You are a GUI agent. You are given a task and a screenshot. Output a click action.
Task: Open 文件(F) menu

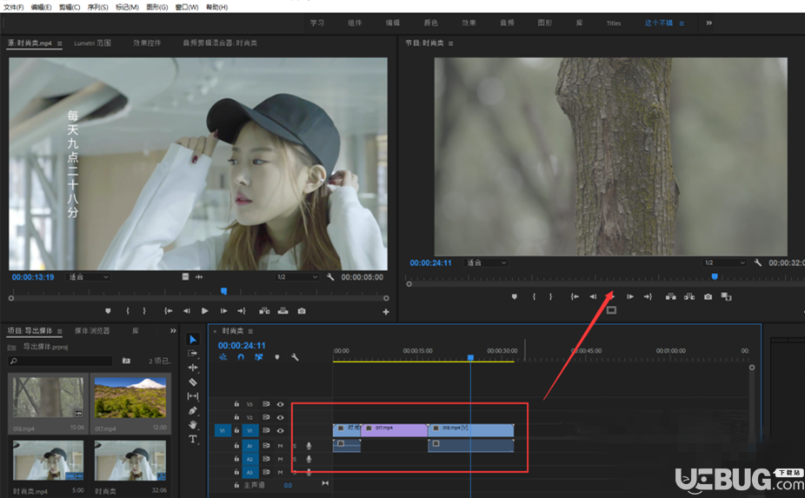[13, 7]
